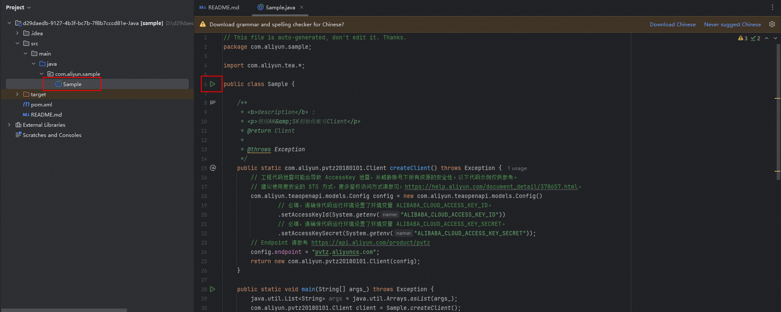The width and height of the screenshot is (781, 312).
Task: Click the main method name
Action: pos(308,289)
